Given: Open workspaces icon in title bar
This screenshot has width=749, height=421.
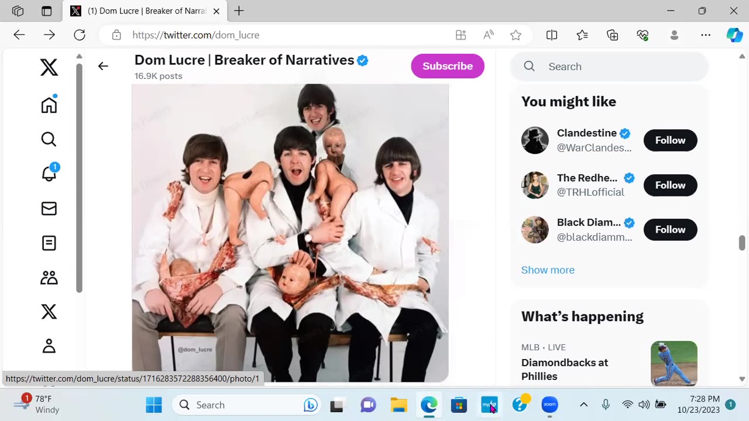Looking at the screenshot, I should pyautogui.click(x=18, y=11).
